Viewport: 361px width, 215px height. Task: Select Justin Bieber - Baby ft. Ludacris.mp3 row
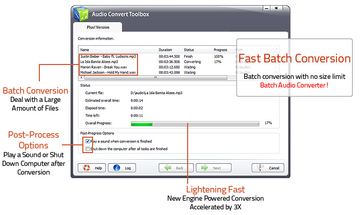(x=108, y=56)
